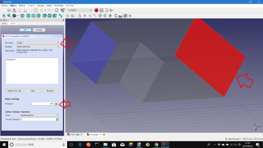Switch to the Start page tab

click(x=75, y=134)
